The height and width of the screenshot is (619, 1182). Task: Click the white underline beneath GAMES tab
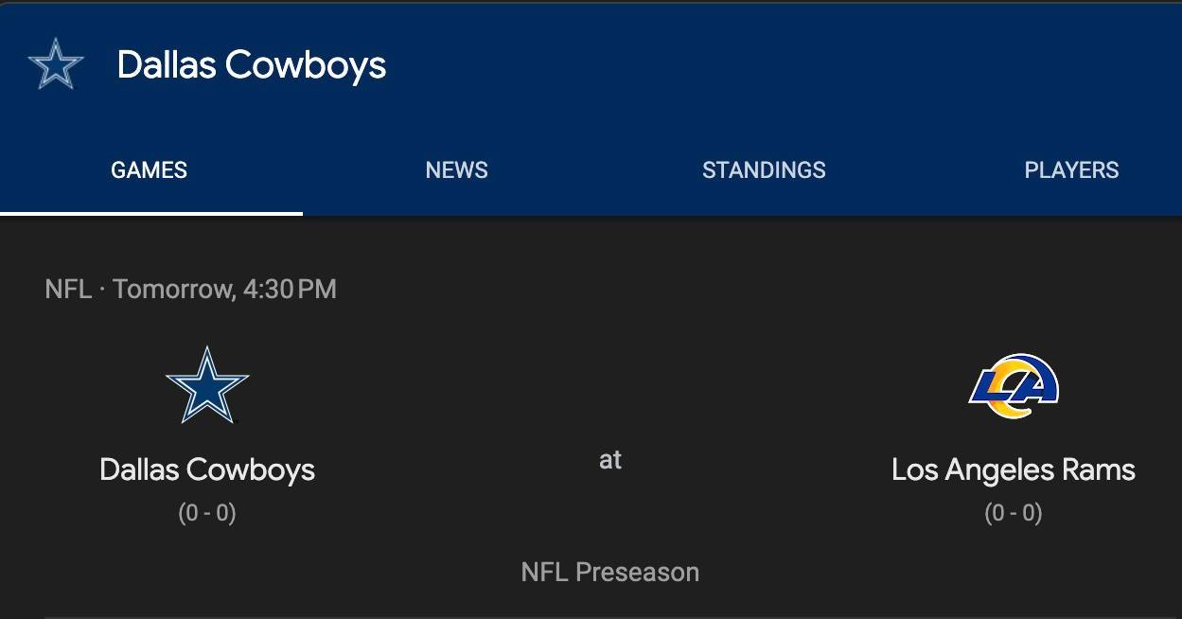(x=151, y=214)
